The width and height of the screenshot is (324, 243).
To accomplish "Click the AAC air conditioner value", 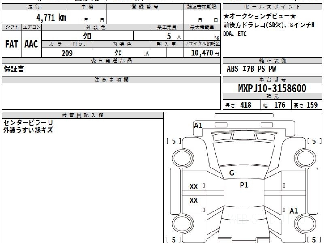I will (31, 44).
